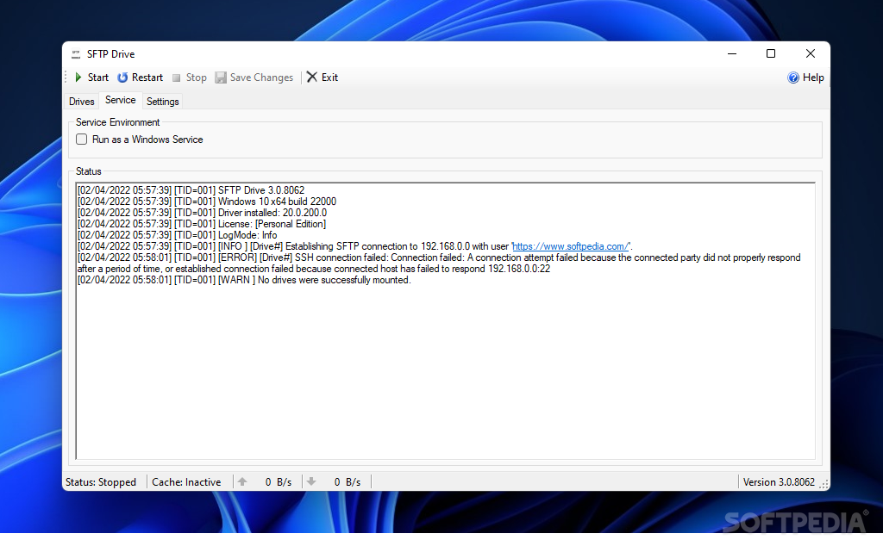Select the Service tab
883x546 pixels.
click(x=121, y=100)
